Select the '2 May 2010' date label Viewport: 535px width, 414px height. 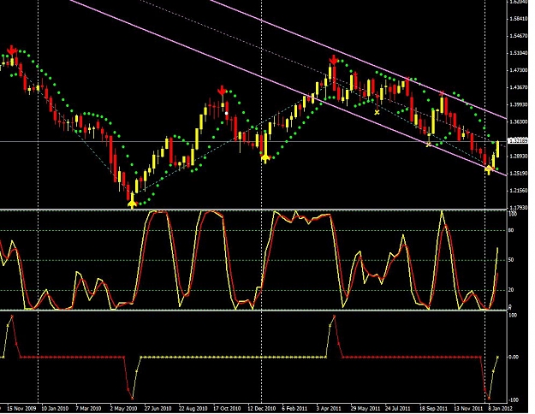click(123, 408)
